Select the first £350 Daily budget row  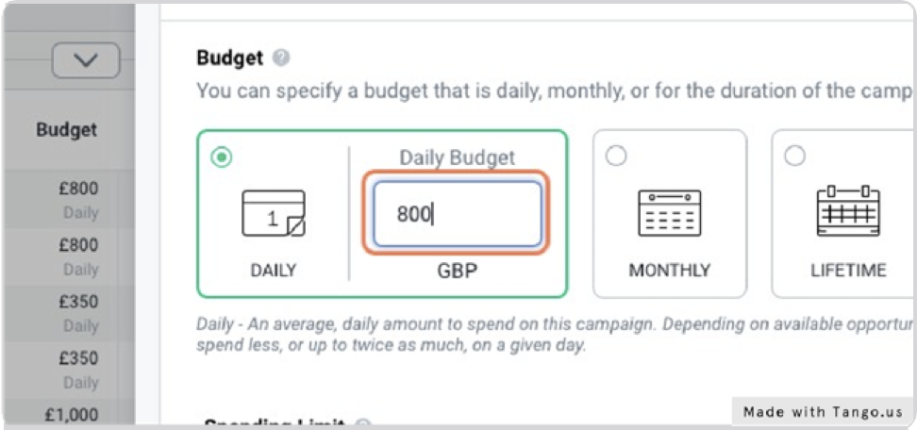tap(69, 312)
